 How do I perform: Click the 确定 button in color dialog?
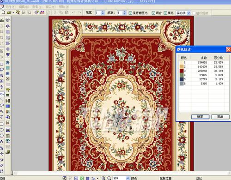coord(200,117)
